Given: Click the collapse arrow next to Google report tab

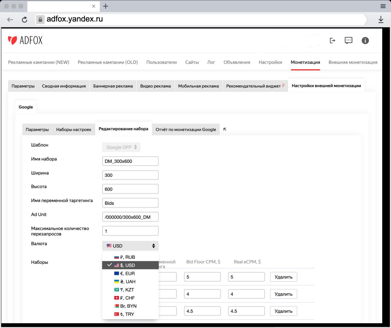Looking at the screenshot, I should coord(225,129).
